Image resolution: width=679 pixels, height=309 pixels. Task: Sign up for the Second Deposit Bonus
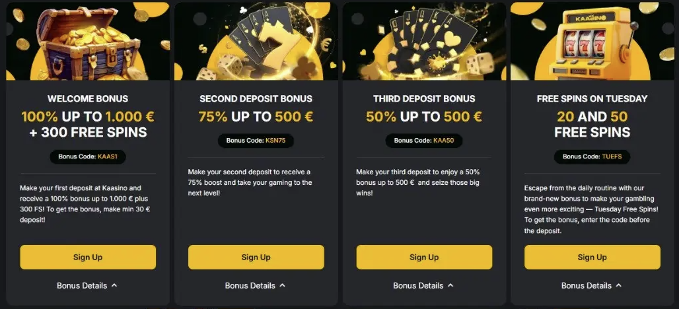click(256, 257)
